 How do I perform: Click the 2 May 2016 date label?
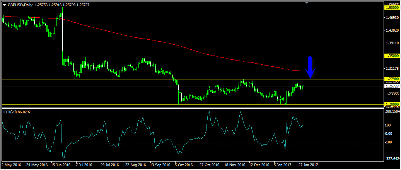[12, 165]
